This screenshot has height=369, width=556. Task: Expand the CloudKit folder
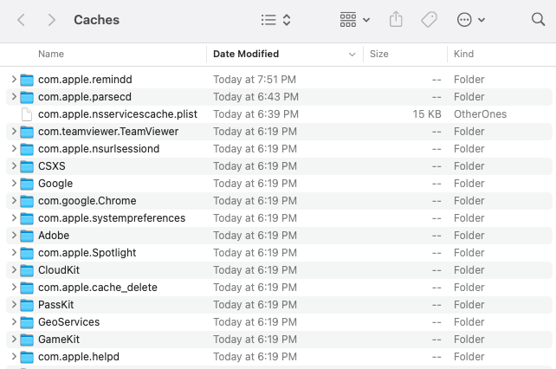[14, 270]
